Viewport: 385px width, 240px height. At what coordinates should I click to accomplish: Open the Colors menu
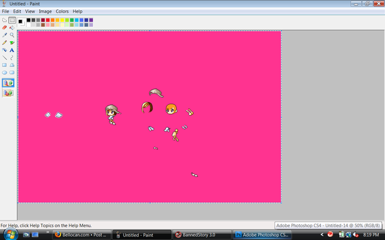coord(62,11)
